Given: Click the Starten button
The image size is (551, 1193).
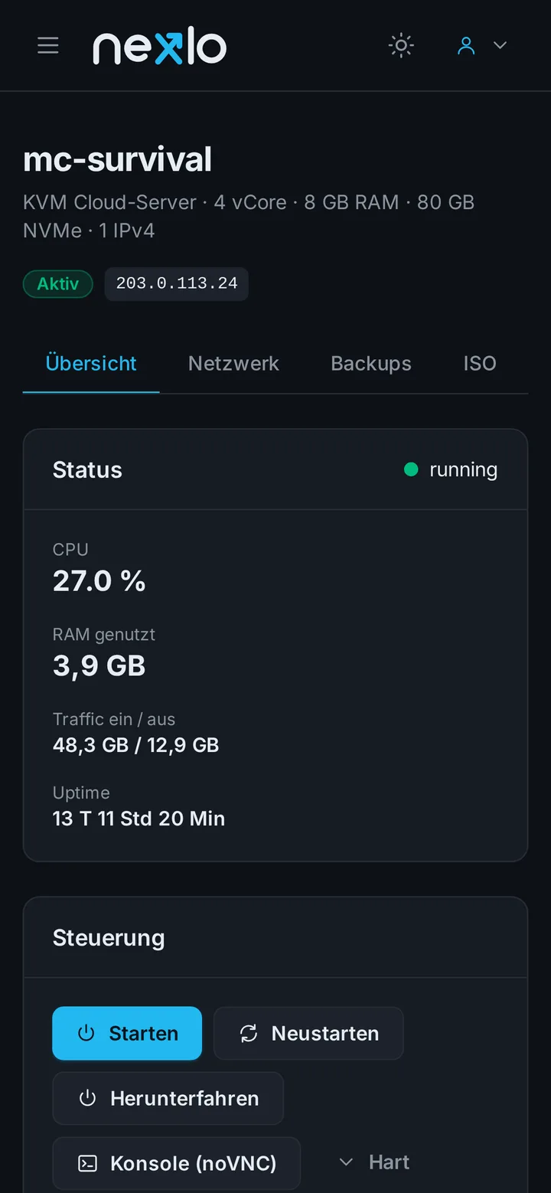Looking at the screenshot, I should 127,1033.
